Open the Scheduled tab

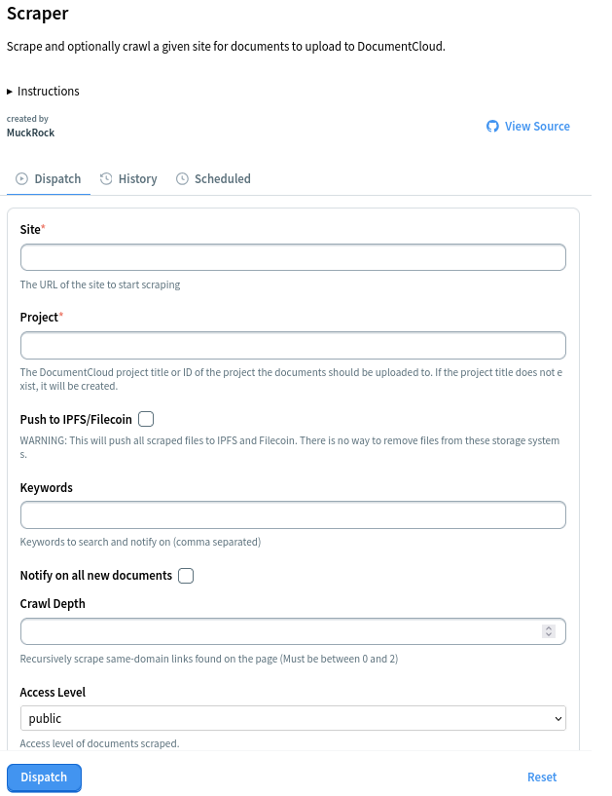click(222, 179)
